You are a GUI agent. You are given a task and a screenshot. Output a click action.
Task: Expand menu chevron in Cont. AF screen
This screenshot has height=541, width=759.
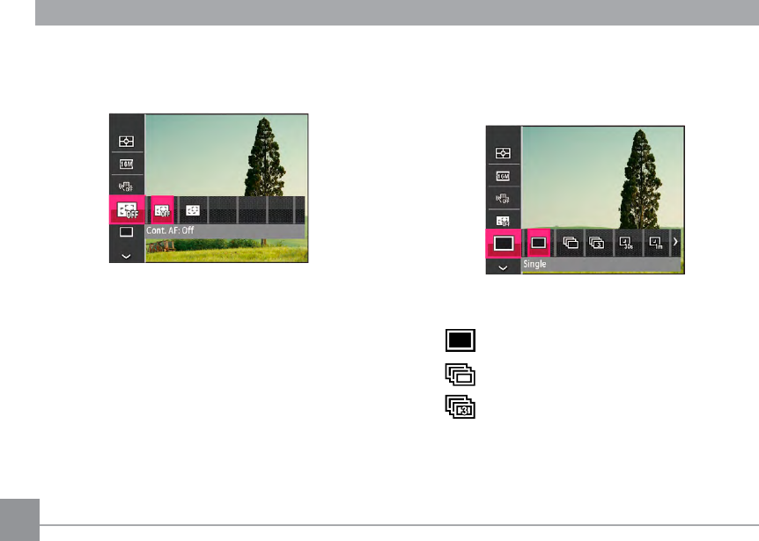click(126, 256)
